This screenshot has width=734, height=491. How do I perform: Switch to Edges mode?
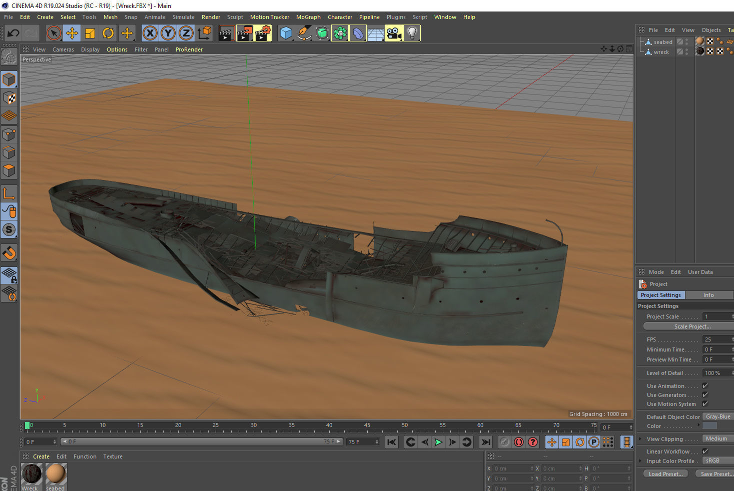tap(9, 152)
